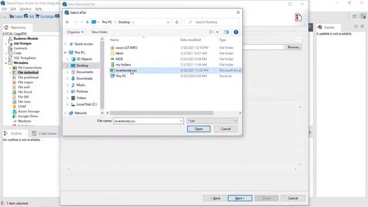Viewport: 368px width, 207px height.
Task: Open the Organise menu
Action: tap(75, 32)
